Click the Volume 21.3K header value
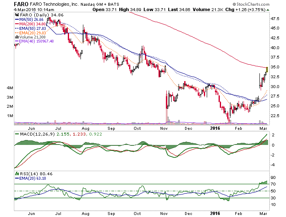 (x=208, y=9)
